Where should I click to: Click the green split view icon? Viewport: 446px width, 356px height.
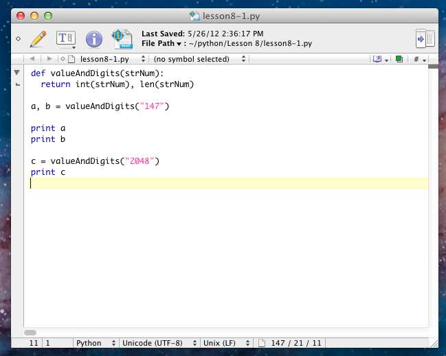coord(399,59)
